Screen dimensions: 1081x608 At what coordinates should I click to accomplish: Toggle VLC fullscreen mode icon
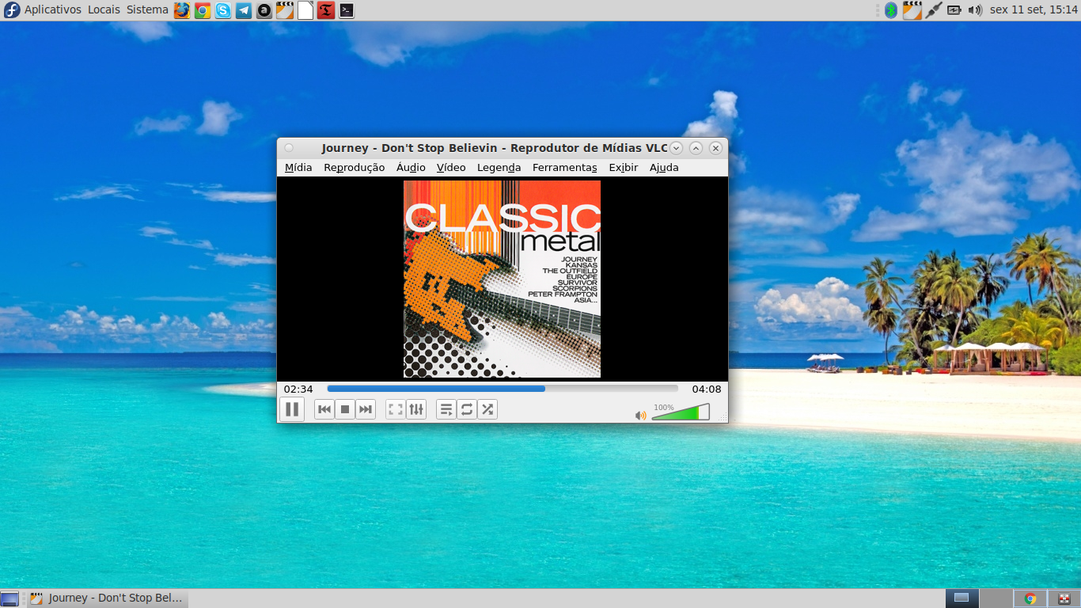396,409
